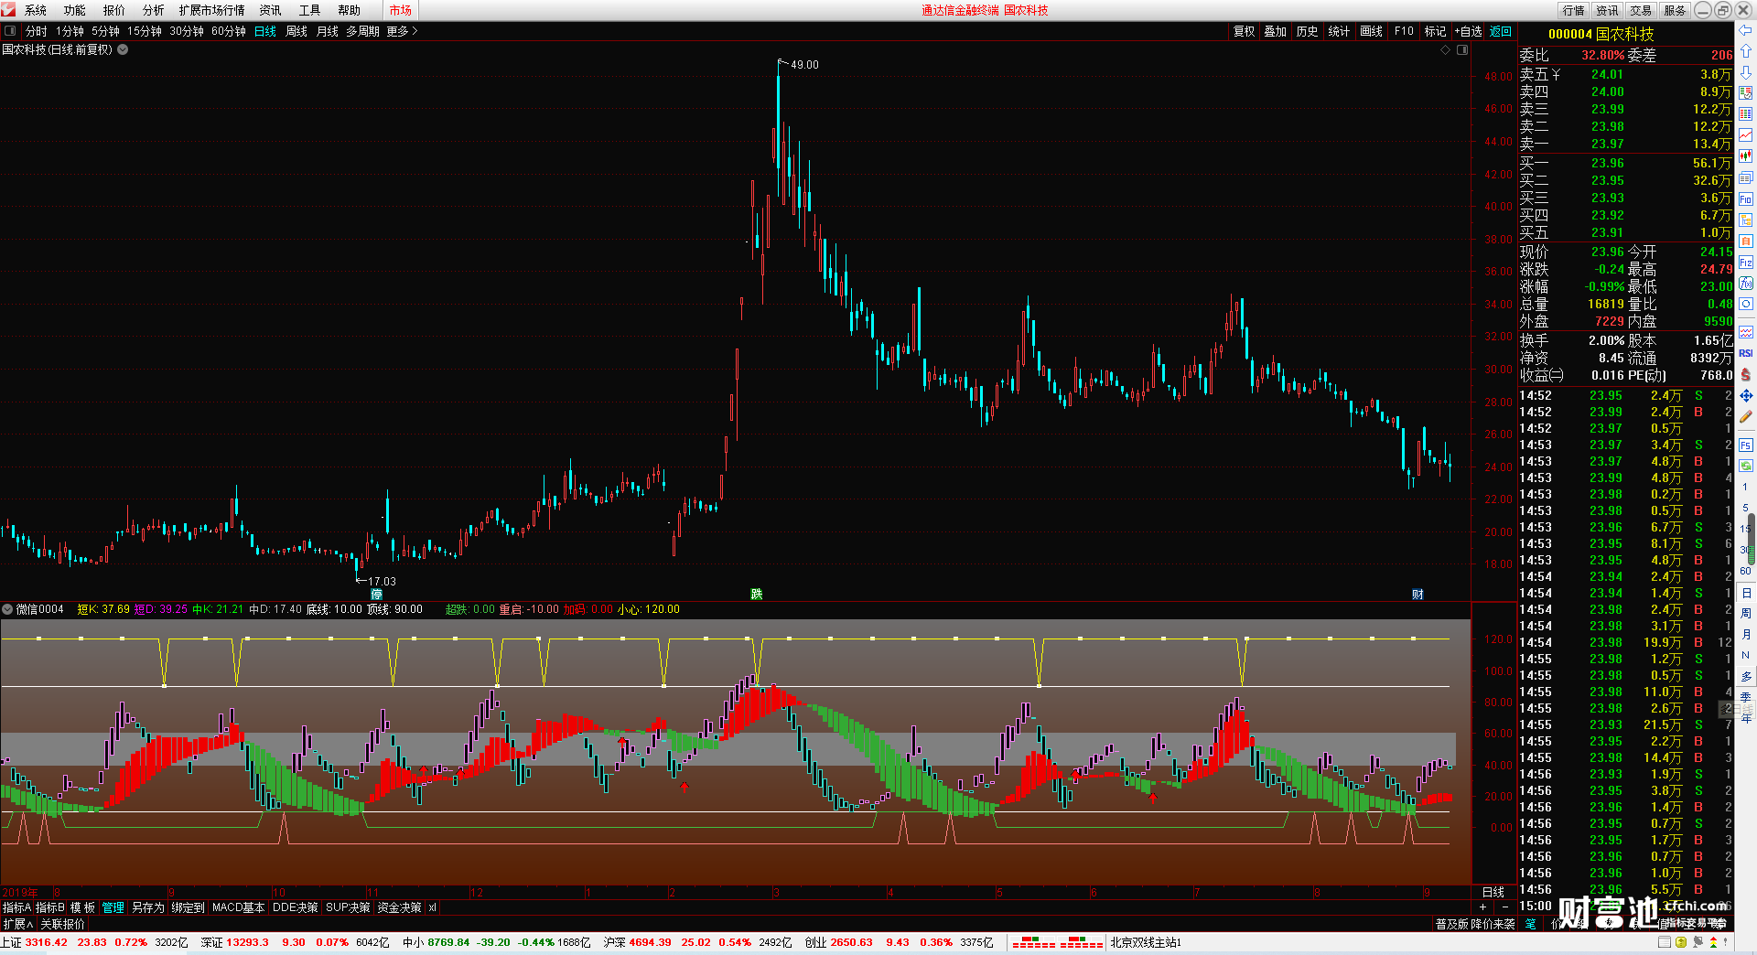Open the 工具 menu
Screen dimensions: 1757x955
pos(310,10)
